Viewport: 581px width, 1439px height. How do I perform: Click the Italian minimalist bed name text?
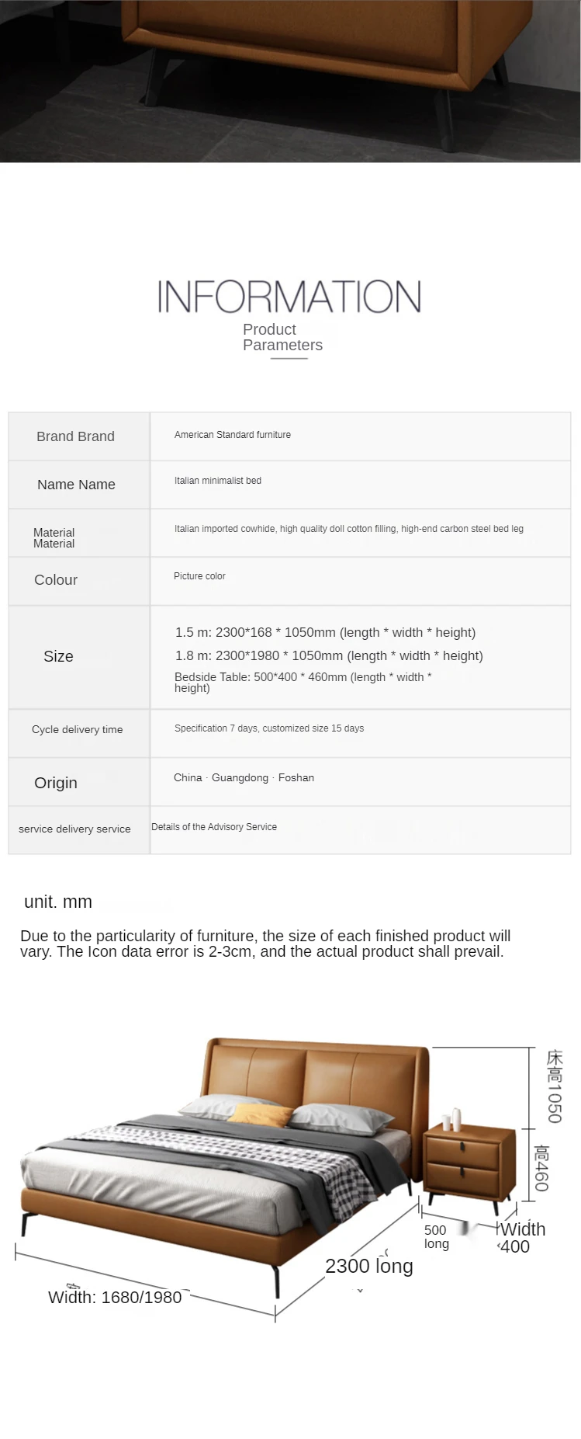point(218,481)
